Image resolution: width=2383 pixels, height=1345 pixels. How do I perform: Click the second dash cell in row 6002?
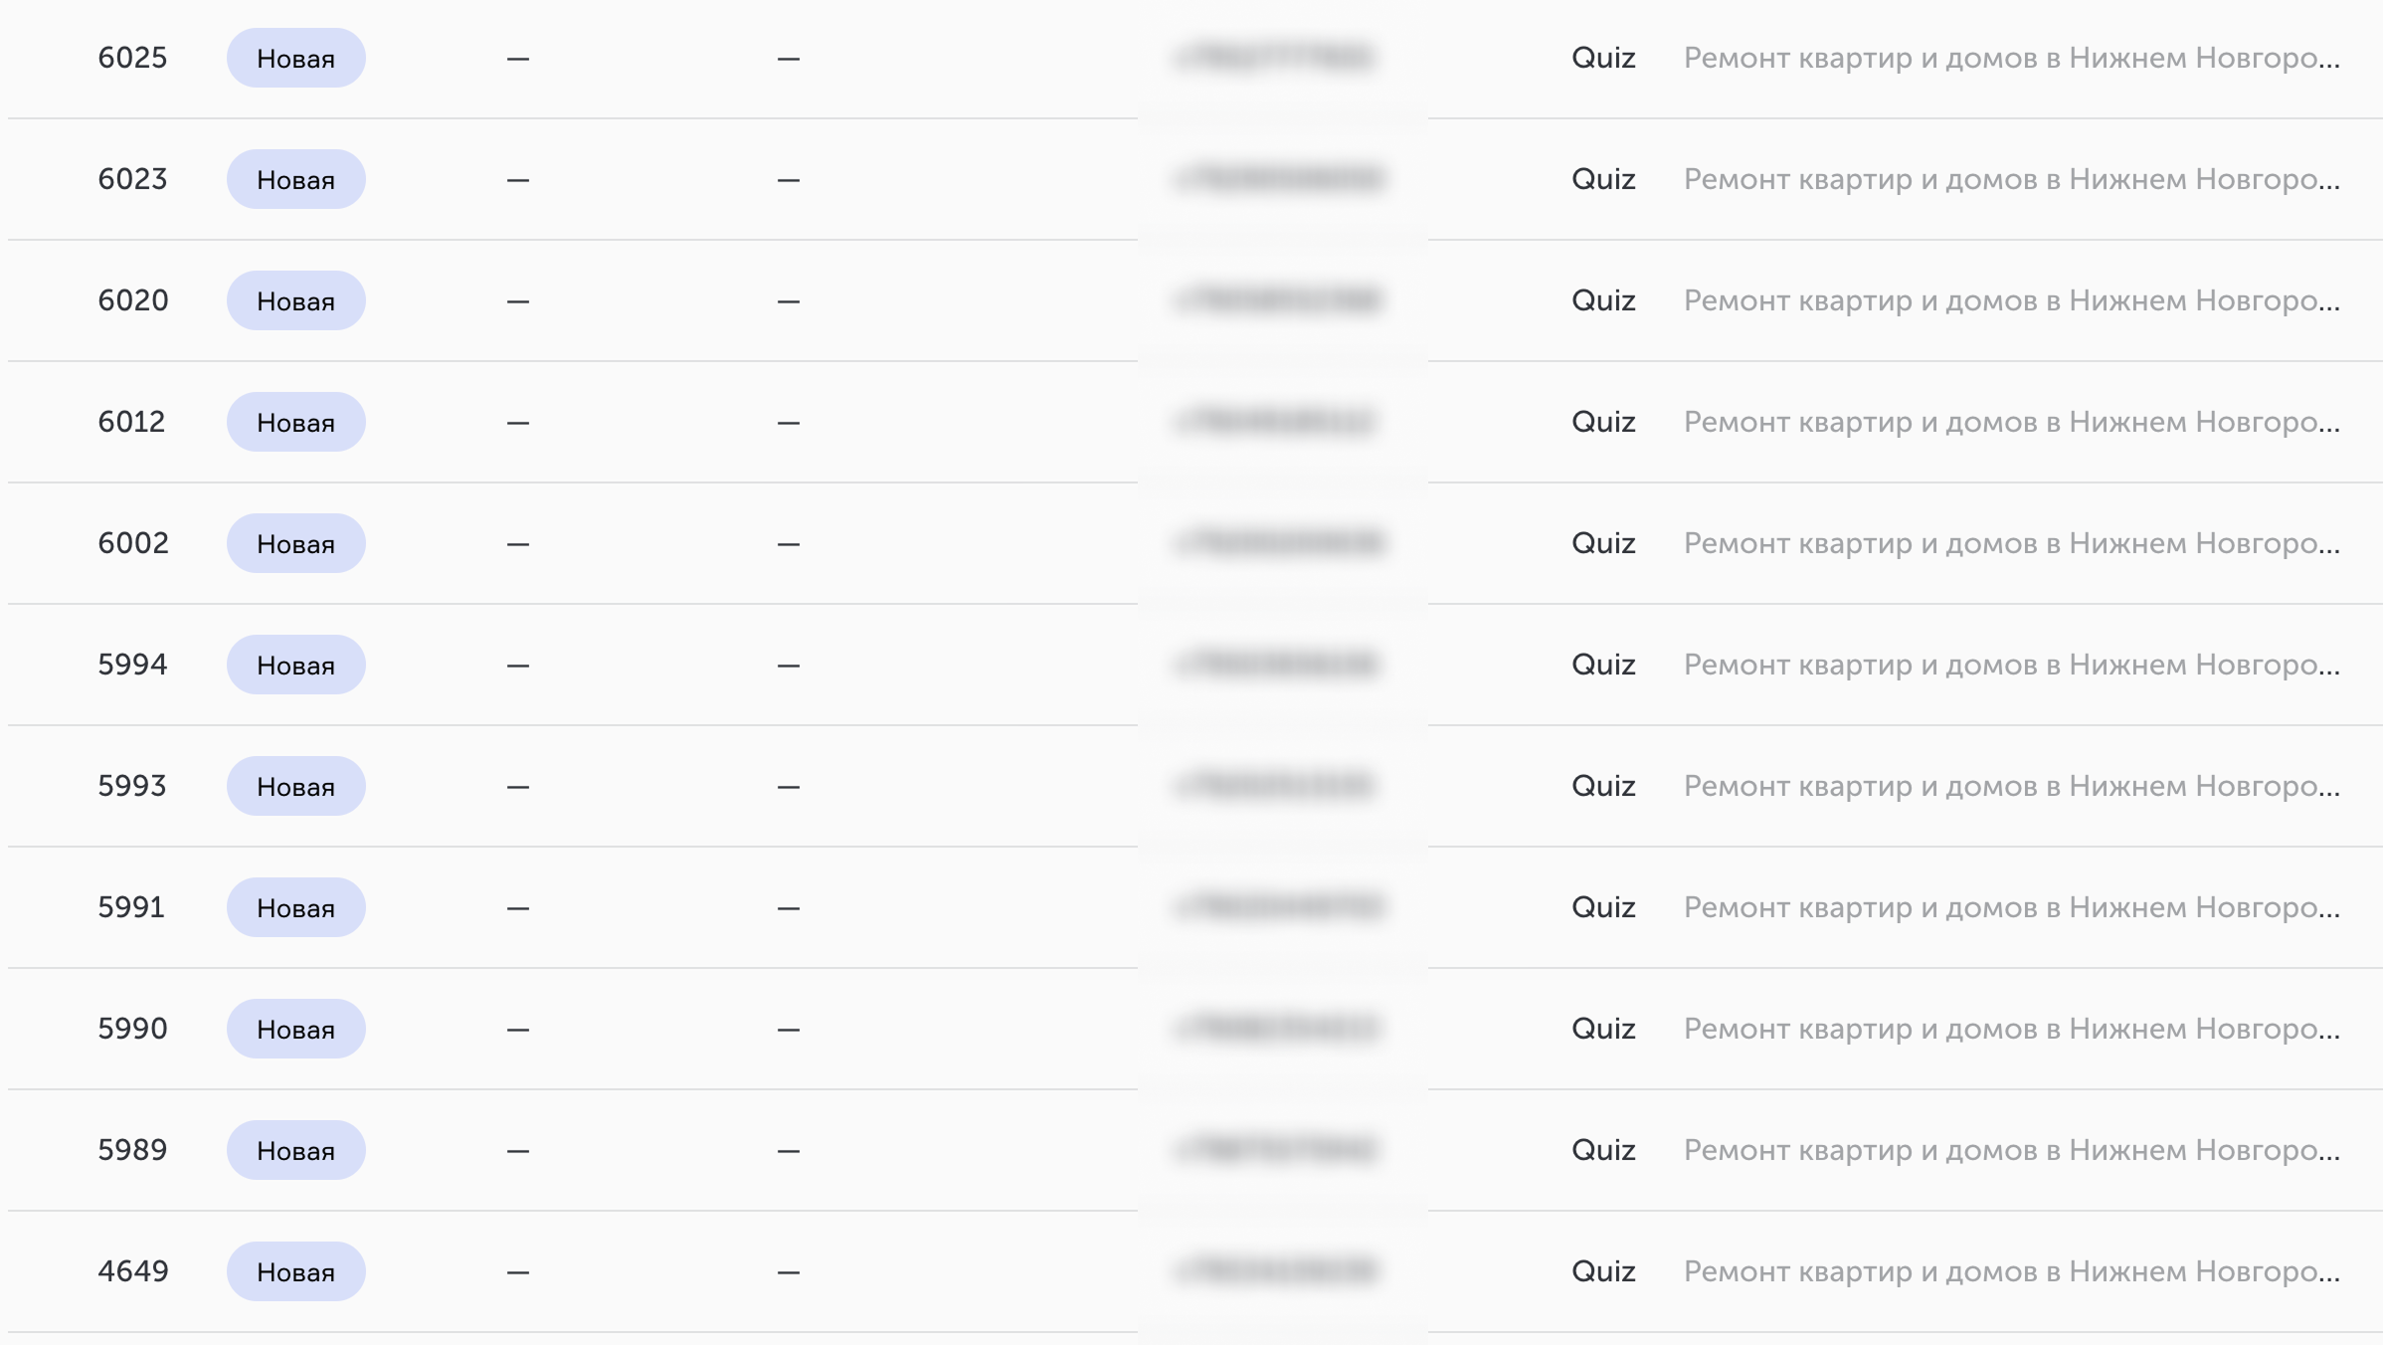789,544
